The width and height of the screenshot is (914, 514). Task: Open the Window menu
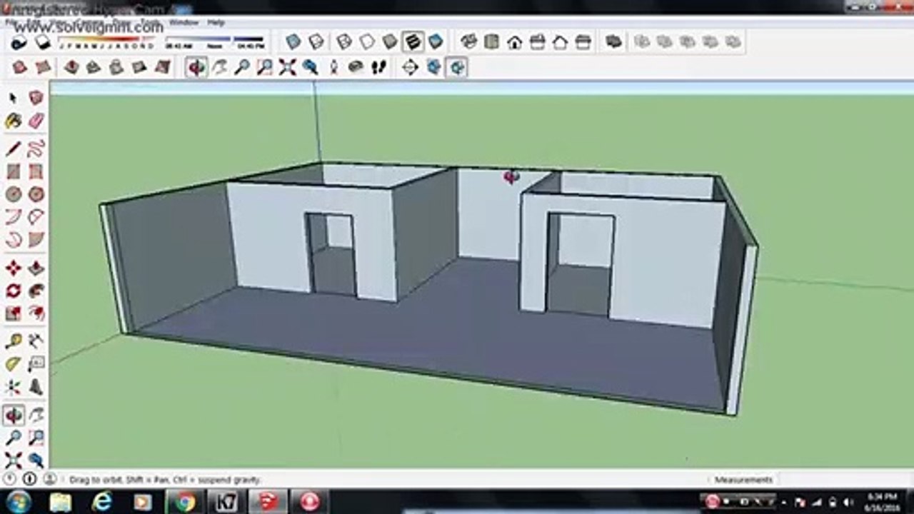(x=184, y=23)
